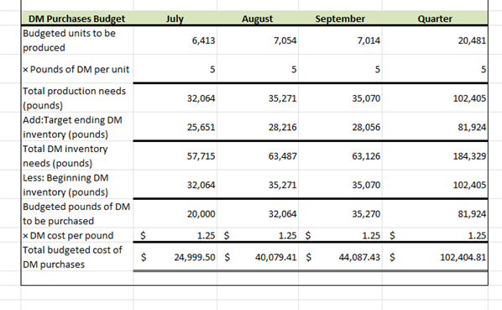502x310 pixels.
Task: Select July pounds of DM per unit cell
Action: click(175, 69)
